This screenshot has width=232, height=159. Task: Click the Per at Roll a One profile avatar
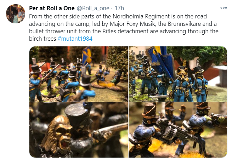tap(16, 14)
